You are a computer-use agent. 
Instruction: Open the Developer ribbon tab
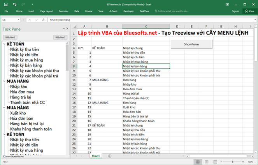(128, 11)
